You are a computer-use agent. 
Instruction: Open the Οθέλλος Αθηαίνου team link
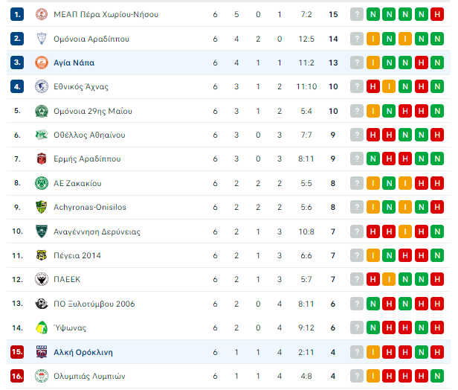tap(89, 135)
